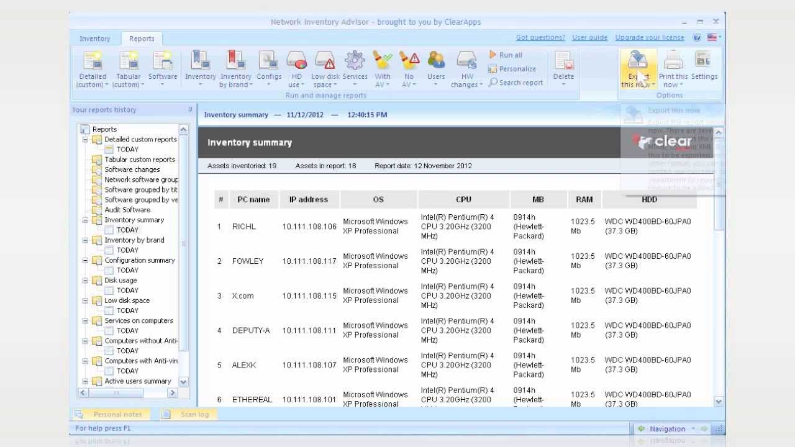Click the RICHL PC name cell
Image resolution: width=795 pixels, height=447 pixels.
click(x=243, y=227)
